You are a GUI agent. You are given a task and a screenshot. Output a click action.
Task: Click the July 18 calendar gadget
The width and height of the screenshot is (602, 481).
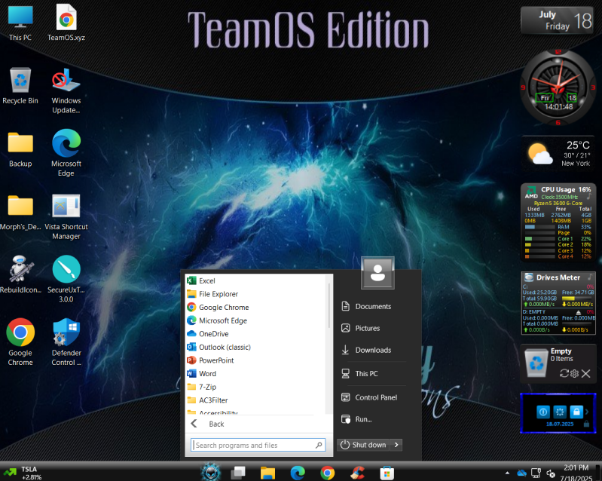[557, 20]
